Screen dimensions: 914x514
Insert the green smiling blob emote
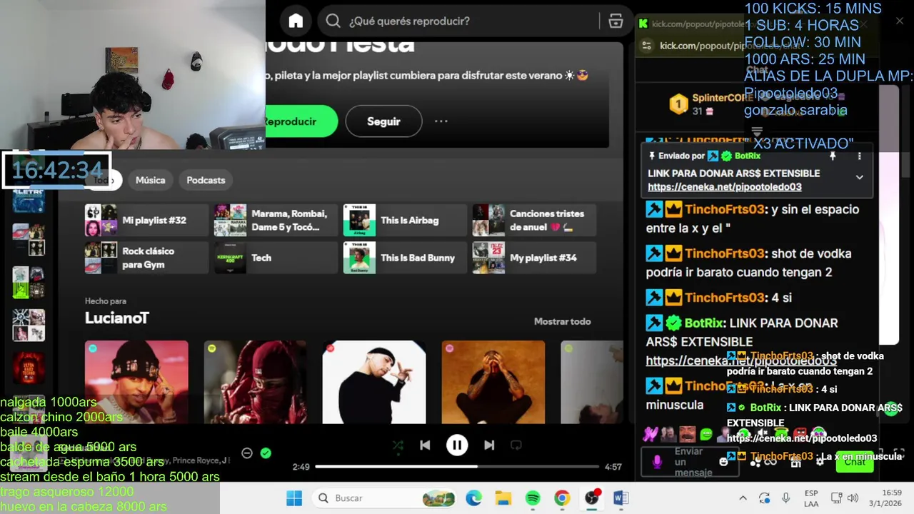pyautogui.click(x=706, y=433)
